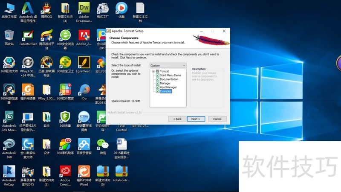Screen dimensions: 341x192
Task: Open the 格式工厂 desktop icon
Action: click(x=103, y=9)
